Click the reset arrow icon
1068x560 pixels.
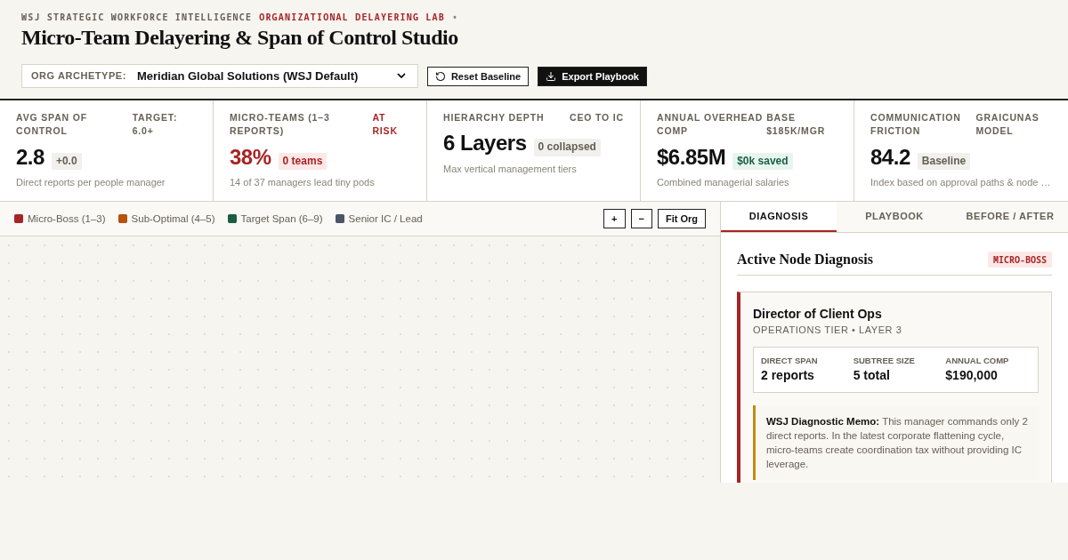(x=441, y=76)
